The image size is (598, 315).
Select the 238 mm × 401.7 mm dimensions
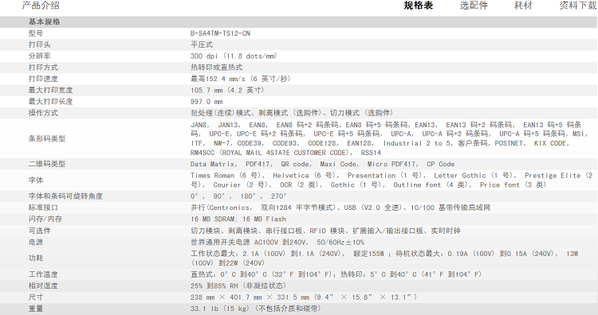(x=304, y=297)
